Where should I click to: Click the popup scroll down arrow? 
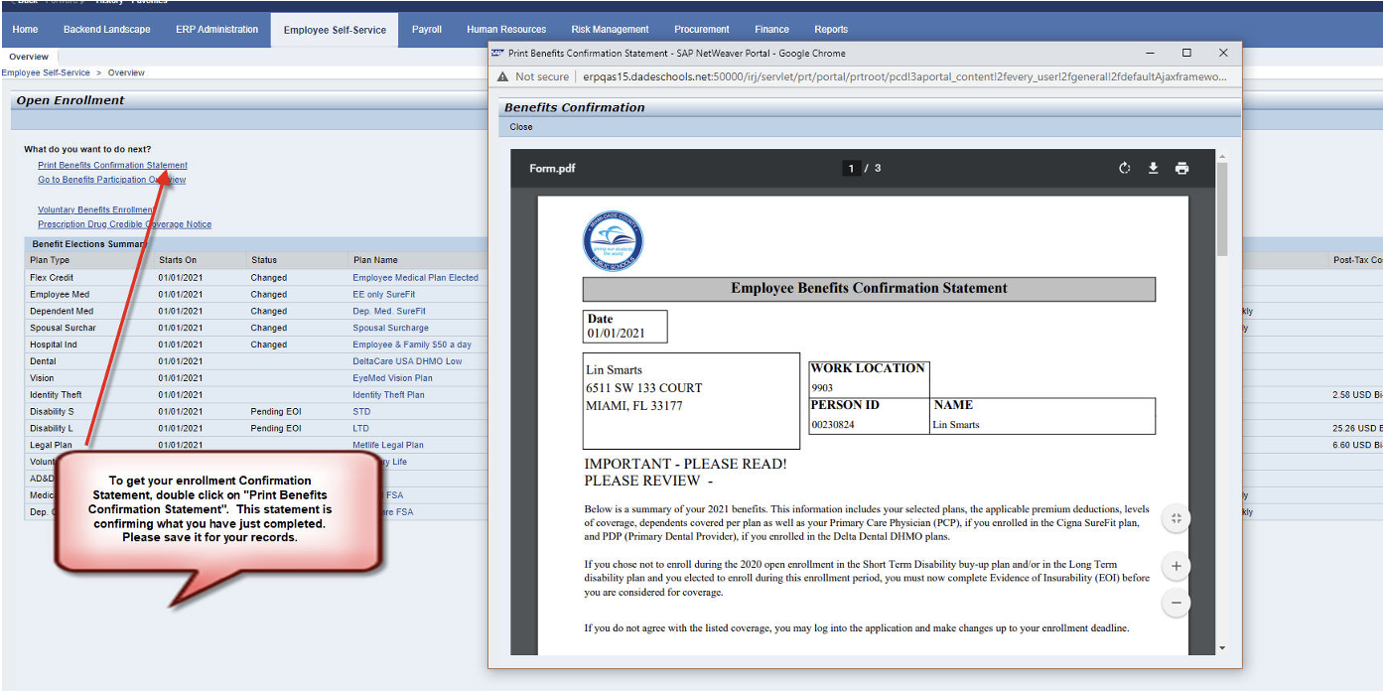[x=1222, y=648]
